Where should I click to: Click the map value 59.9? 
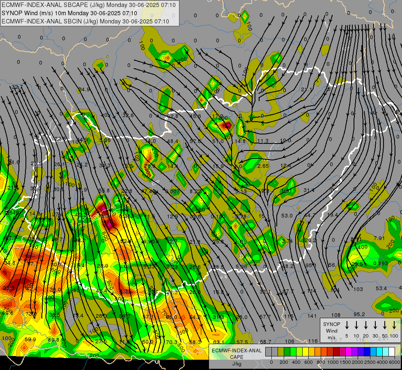(x=30, y=339)
